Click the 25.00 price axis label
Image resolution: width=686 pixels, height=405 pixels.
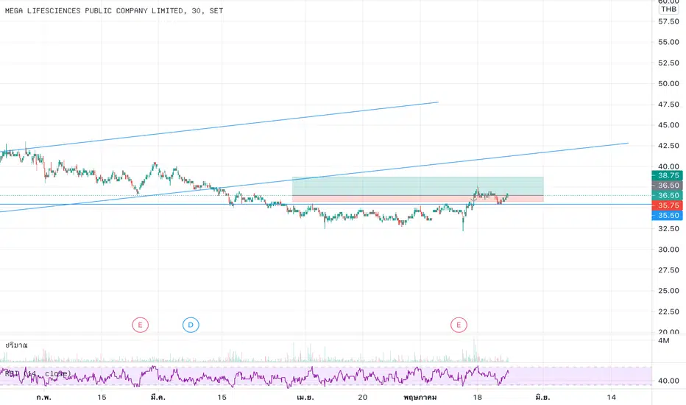tap(668, 291)
